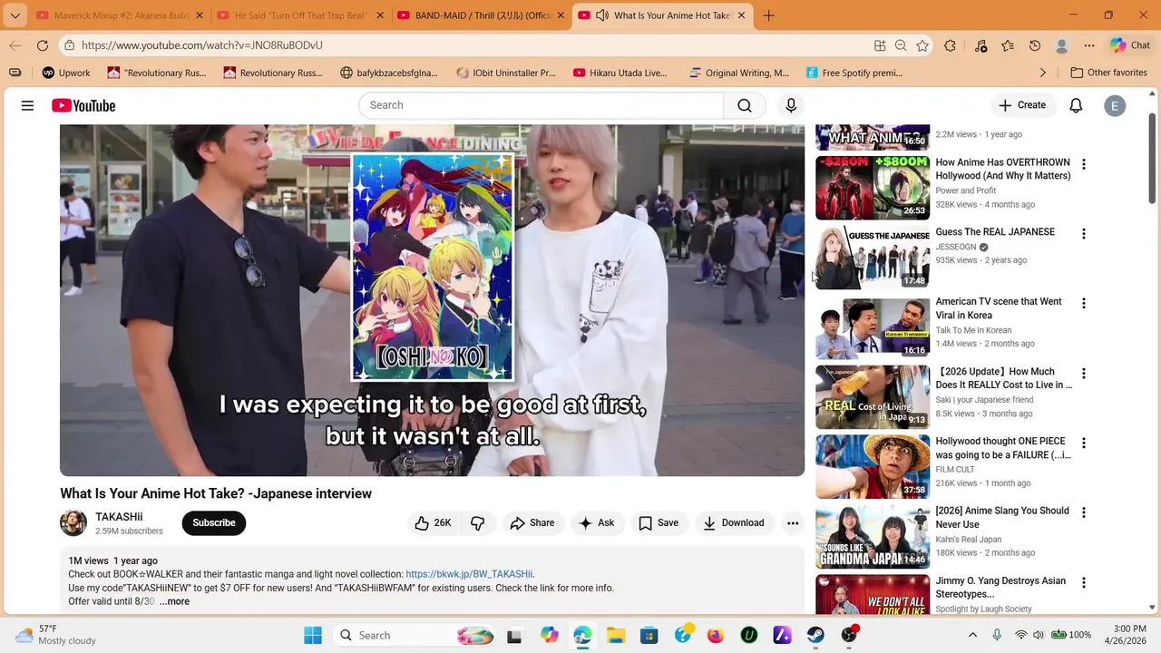The height and width of the screenshot is (653, 1161).
Task: Ask about this video
Action: point(597,522)
